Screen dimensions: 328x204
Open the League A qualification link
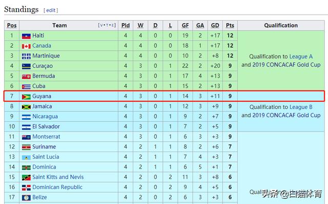[x=301, y=57]
